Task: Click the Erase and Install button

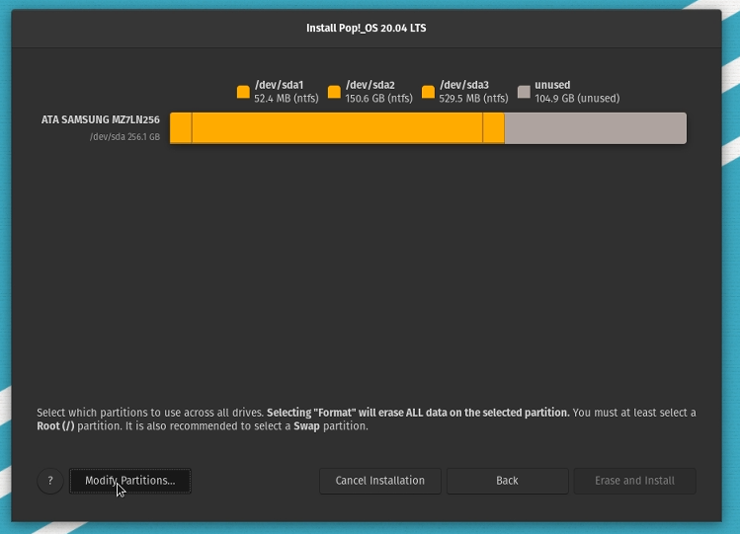Action: click(x=634, y=481)
